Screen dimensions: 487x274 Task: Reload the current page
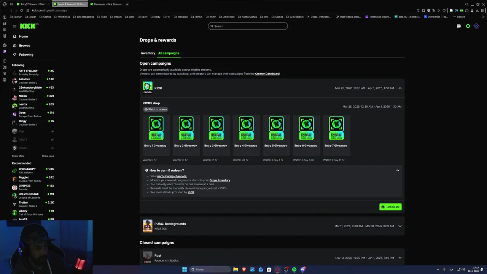21,11
